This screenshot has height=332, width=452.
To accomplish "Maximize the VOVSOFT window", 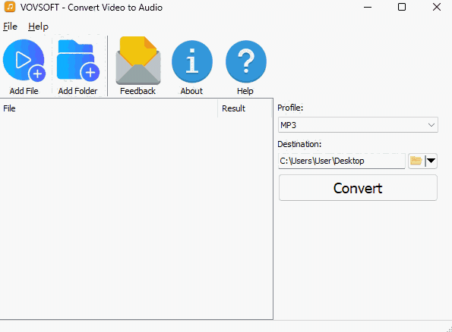I will 402,7.
